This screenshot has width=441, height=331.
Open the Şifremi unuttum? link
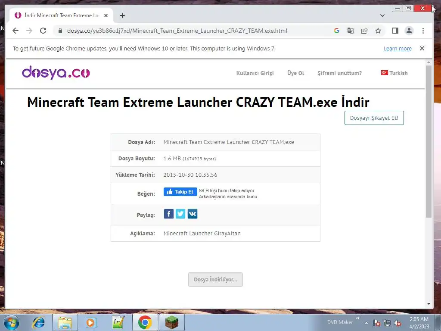(339, 73)
